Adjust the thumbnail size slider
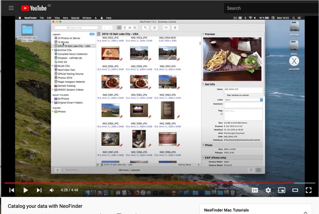Screen dimensions: 319x214 pyautogui.click(x=70, y=170)
